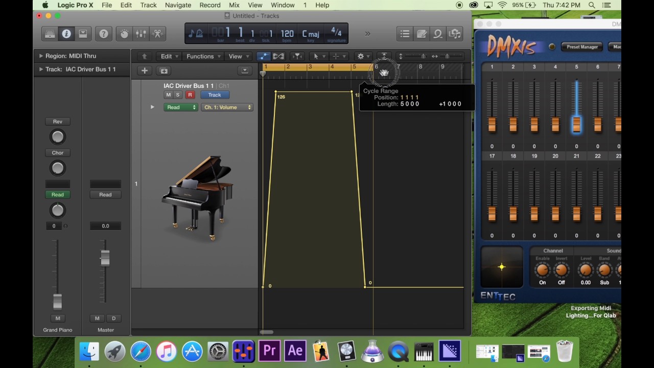Open the Media Browser icon
This screenshot has width=654, height=368.
[x=454, y=34]
